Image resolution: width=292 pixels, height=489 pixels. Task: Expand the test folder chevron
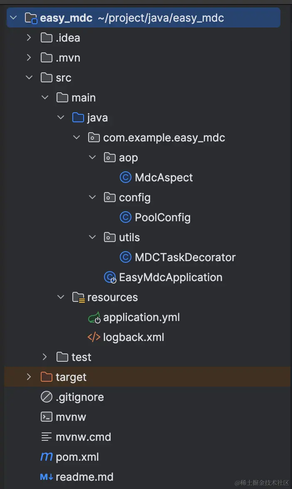45,357
